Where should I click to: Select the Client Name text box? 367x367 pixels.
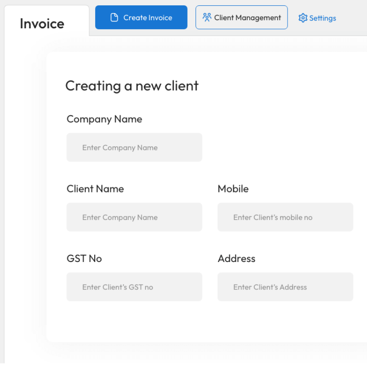[134, 217]
